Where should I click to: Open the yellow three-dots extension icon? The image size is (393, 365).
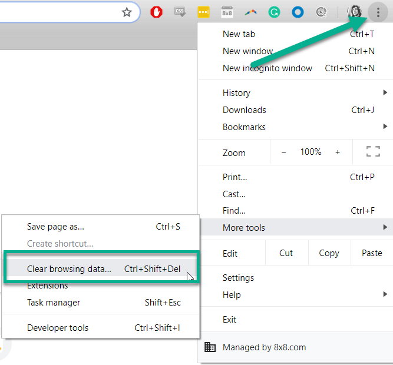coord(203,12)
